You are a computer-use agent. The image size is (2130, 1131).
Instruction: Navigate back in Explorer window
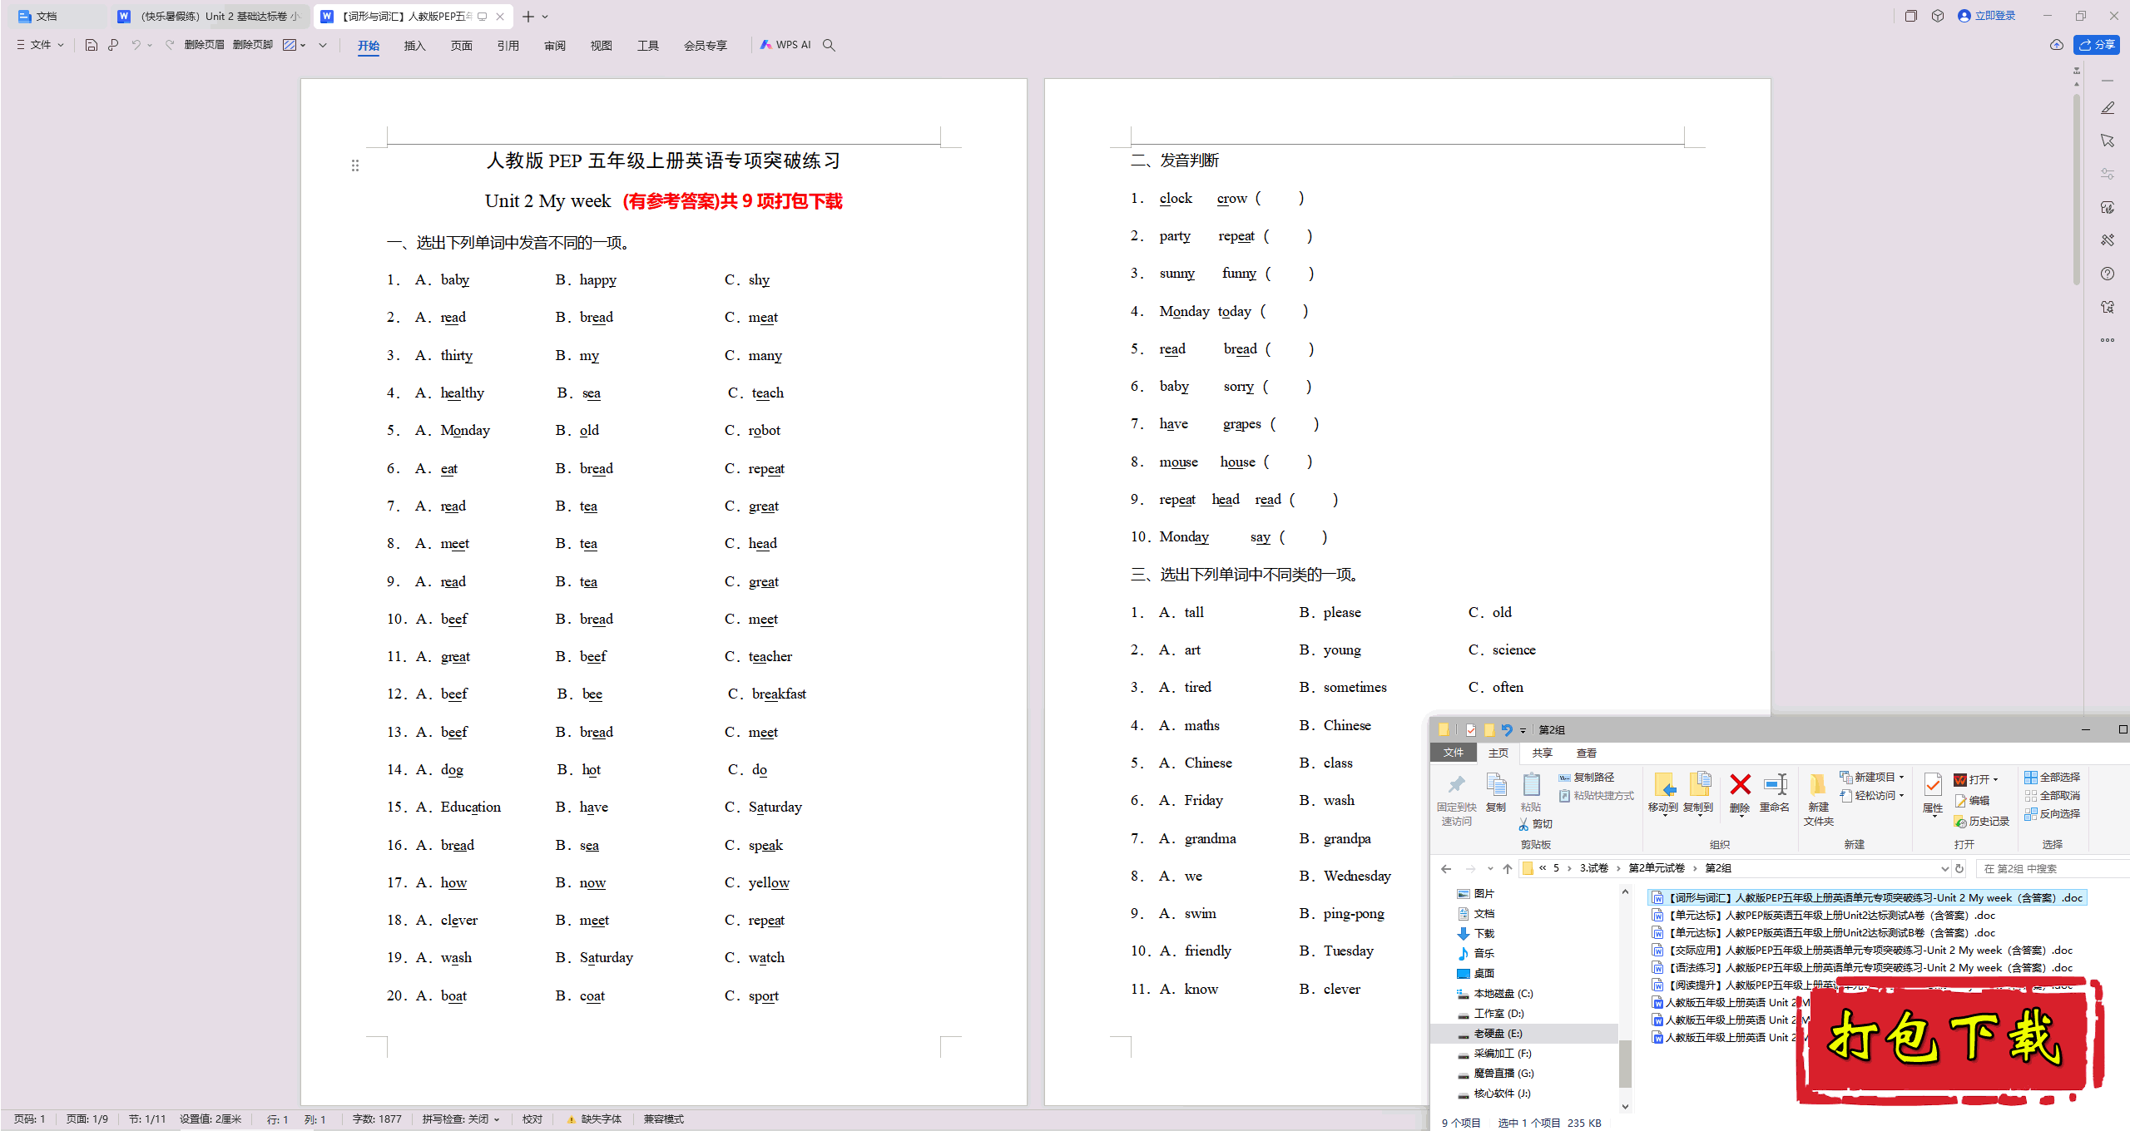coord(1446,869)
